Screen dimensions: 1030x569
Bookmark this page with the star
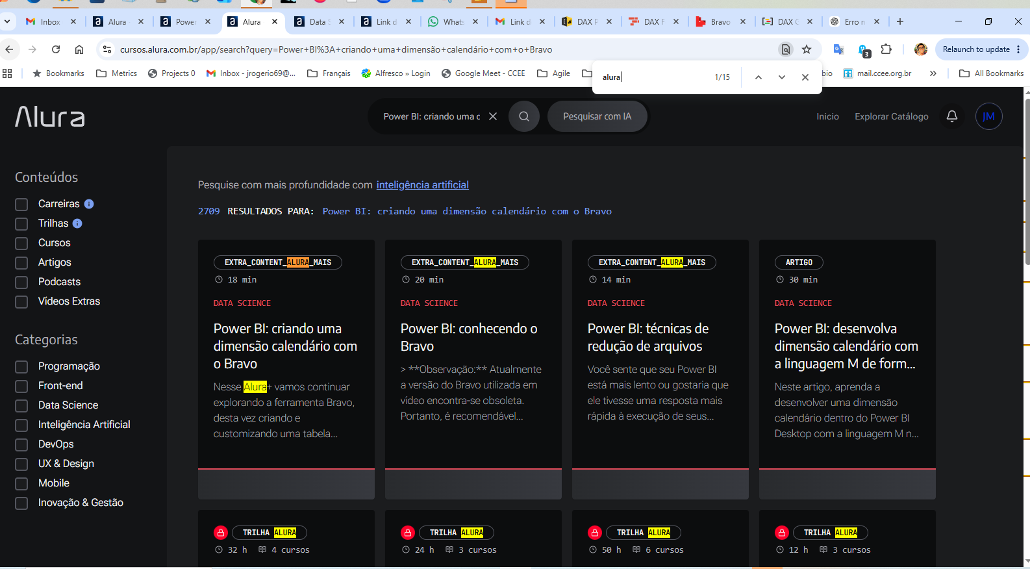(807, 49)
